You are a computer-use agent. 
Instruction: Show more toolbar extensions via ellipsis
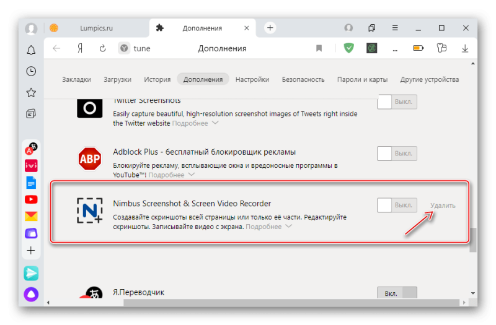(x=395, y=50)
